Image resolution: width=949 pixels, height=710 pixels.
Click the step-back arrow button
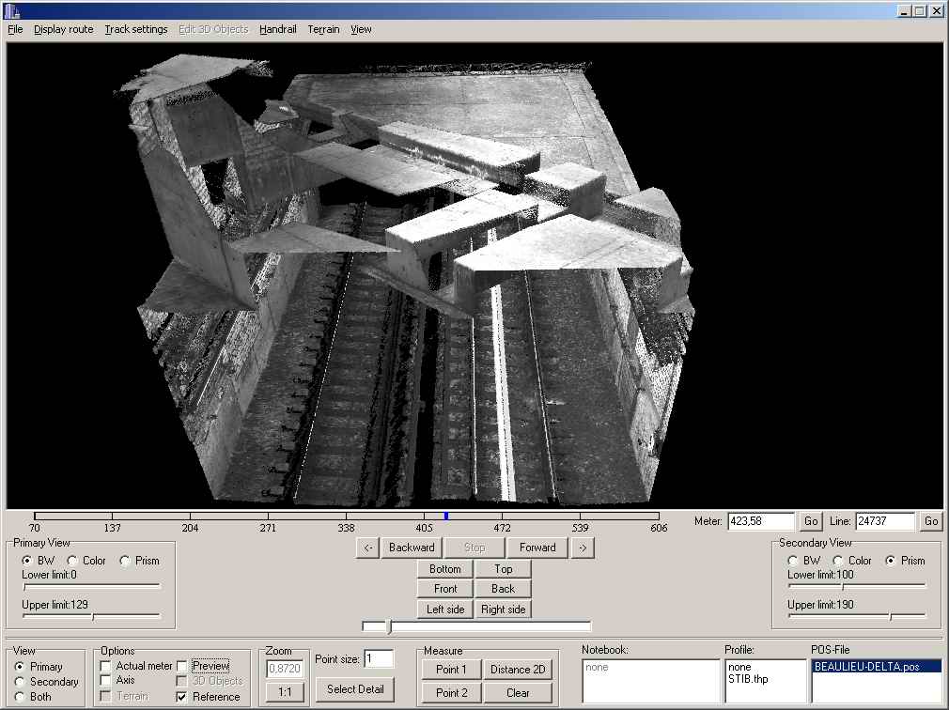tap(368, 548)
